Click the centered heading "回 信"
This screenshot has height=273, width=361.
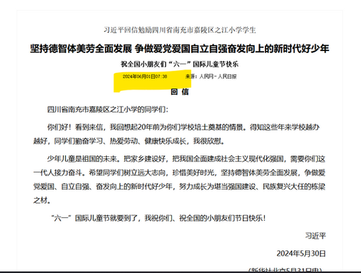(x=180, y=92)
